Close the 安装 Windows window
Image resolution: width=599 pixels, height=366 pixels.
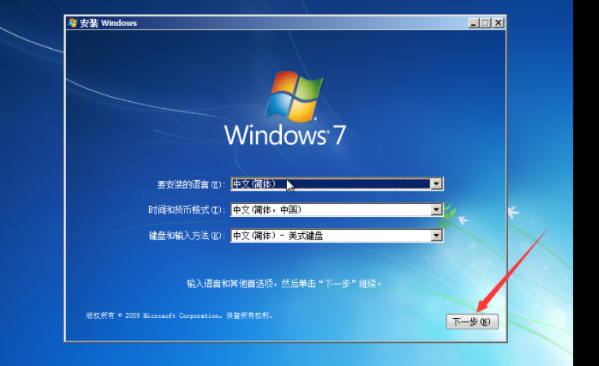point(498,23)
